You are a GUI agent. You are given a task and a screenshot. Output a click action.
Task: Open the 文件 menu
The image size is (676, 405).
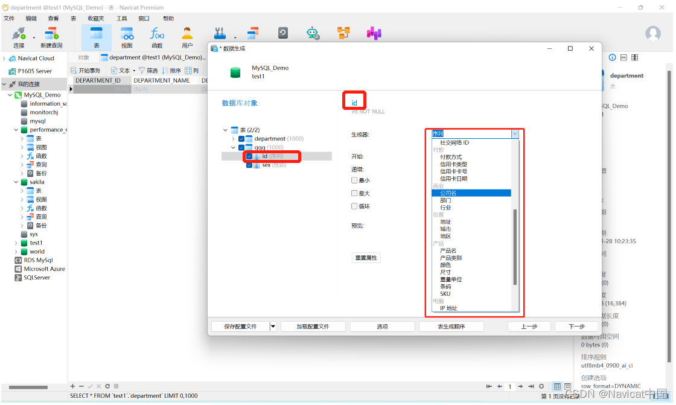point(9,18)
